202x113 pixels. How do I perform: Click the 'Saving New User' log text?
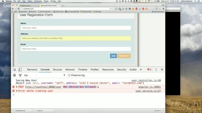[x=27, y=80]
